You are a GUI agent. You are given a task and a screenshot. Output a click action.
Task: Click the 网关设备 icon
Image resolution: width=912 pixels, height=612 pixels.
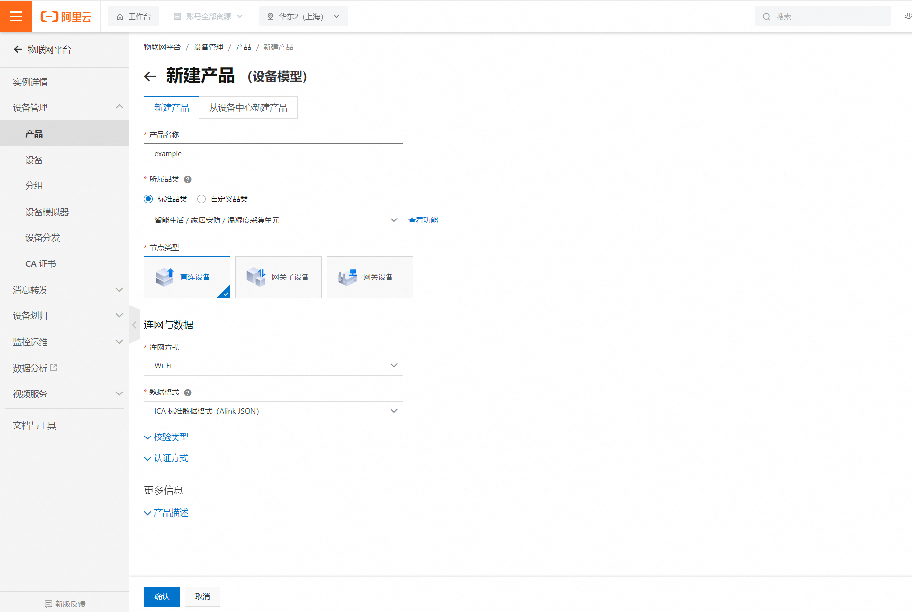coord(347,277)
